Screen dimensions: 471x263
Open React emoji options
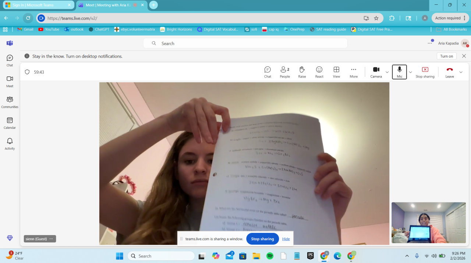pyautogui.click(x=319, y=72)
